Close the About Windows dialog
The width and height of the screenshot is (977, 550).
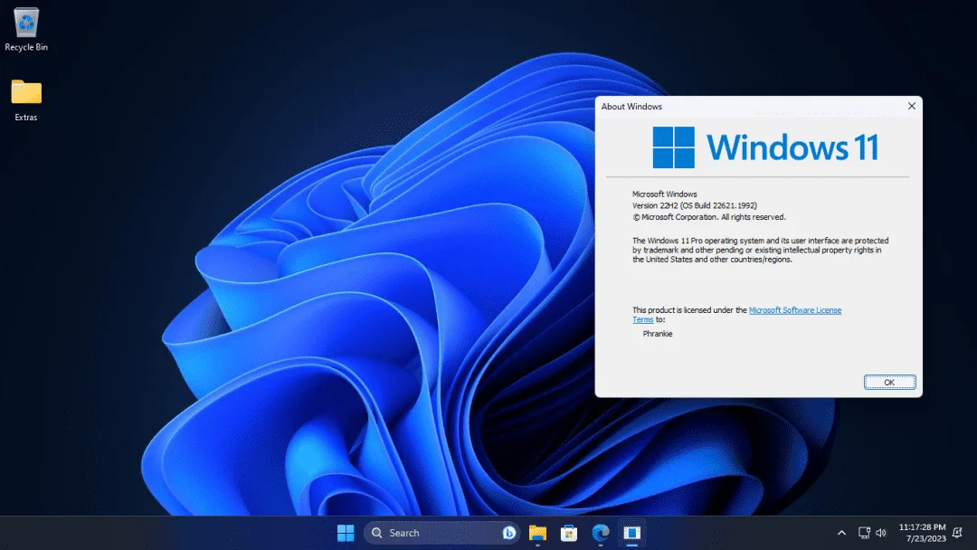pos(912,107)
